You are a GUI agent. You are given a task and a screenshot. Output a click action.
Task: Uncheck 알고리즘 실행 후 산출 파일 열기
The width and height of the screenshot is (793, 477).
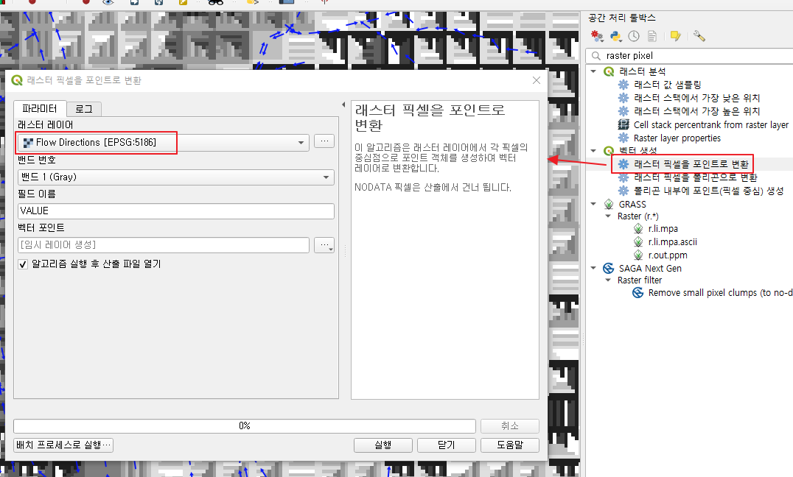[22, 266]
